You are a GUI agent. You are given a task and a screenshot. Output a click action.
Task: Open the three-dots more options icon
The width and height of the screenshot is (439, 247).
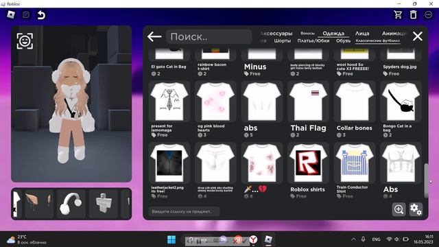pos(428,14)
